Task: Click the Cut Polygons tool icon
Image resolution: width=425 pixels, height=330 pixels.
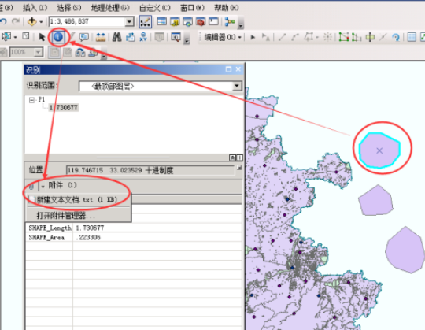Action: (x=370, y=37)
